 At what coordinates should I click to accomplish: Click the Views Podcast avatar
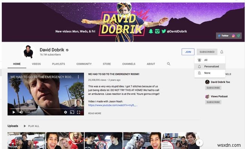tap(207, 96)
